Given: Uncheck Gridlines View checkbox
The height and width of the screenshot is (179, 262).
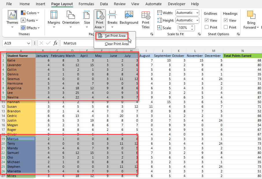Looking at the screenshot, I should (207, 20).
